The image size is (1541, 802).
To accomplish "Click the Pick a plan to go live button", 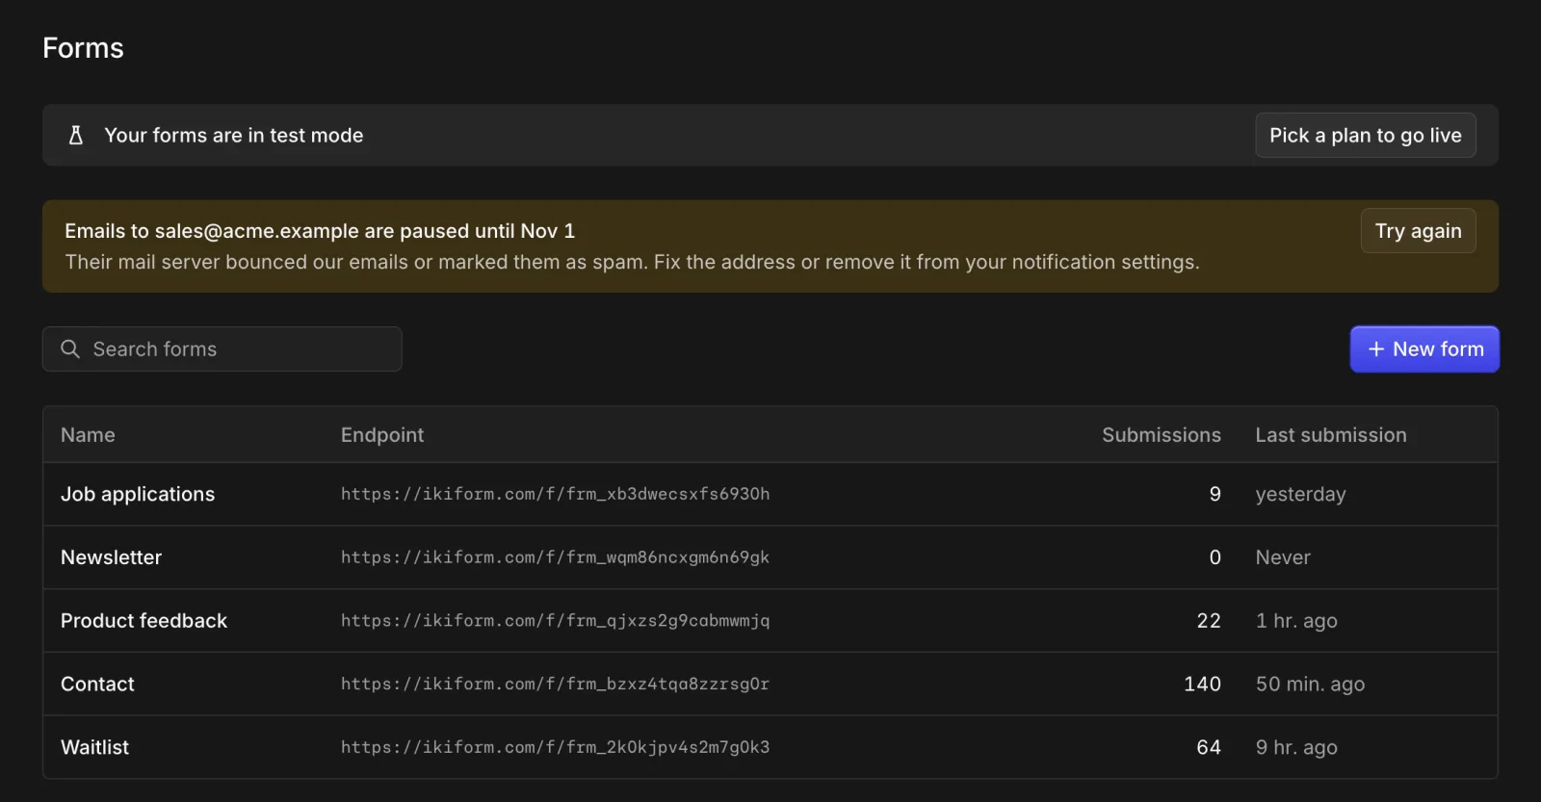I will tap(1366, 136).
